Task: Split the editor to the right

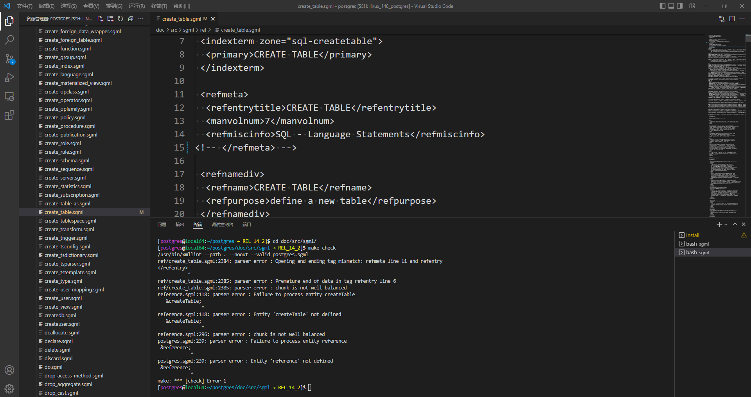Action: (x=732, y=19)
